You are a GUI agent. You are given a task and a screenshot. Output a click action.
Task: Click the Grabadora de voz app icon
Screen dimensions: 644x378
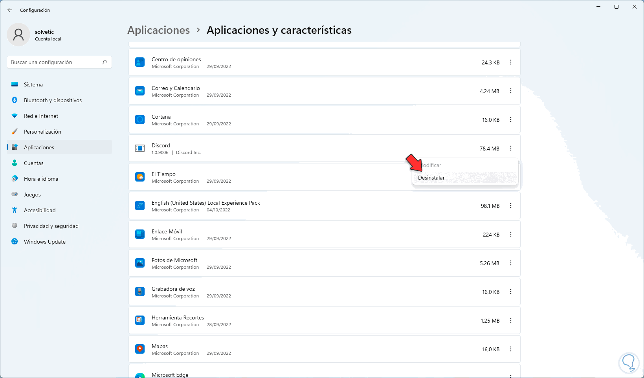140,292
